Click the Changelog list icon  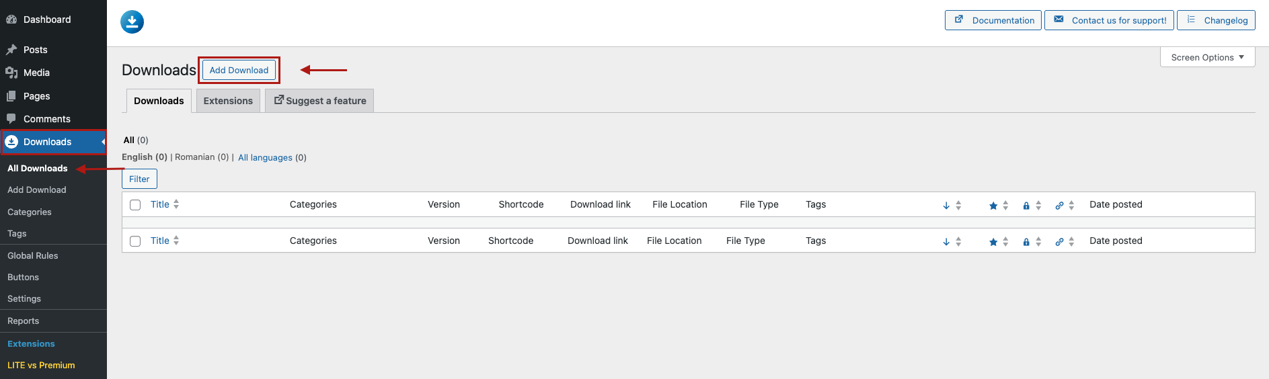pos(1191,19)
